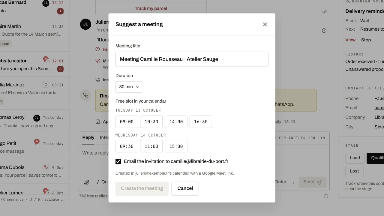The image size is (384, 216).
Task: Close the Suggest a meeting dialog
Action: 265,25
